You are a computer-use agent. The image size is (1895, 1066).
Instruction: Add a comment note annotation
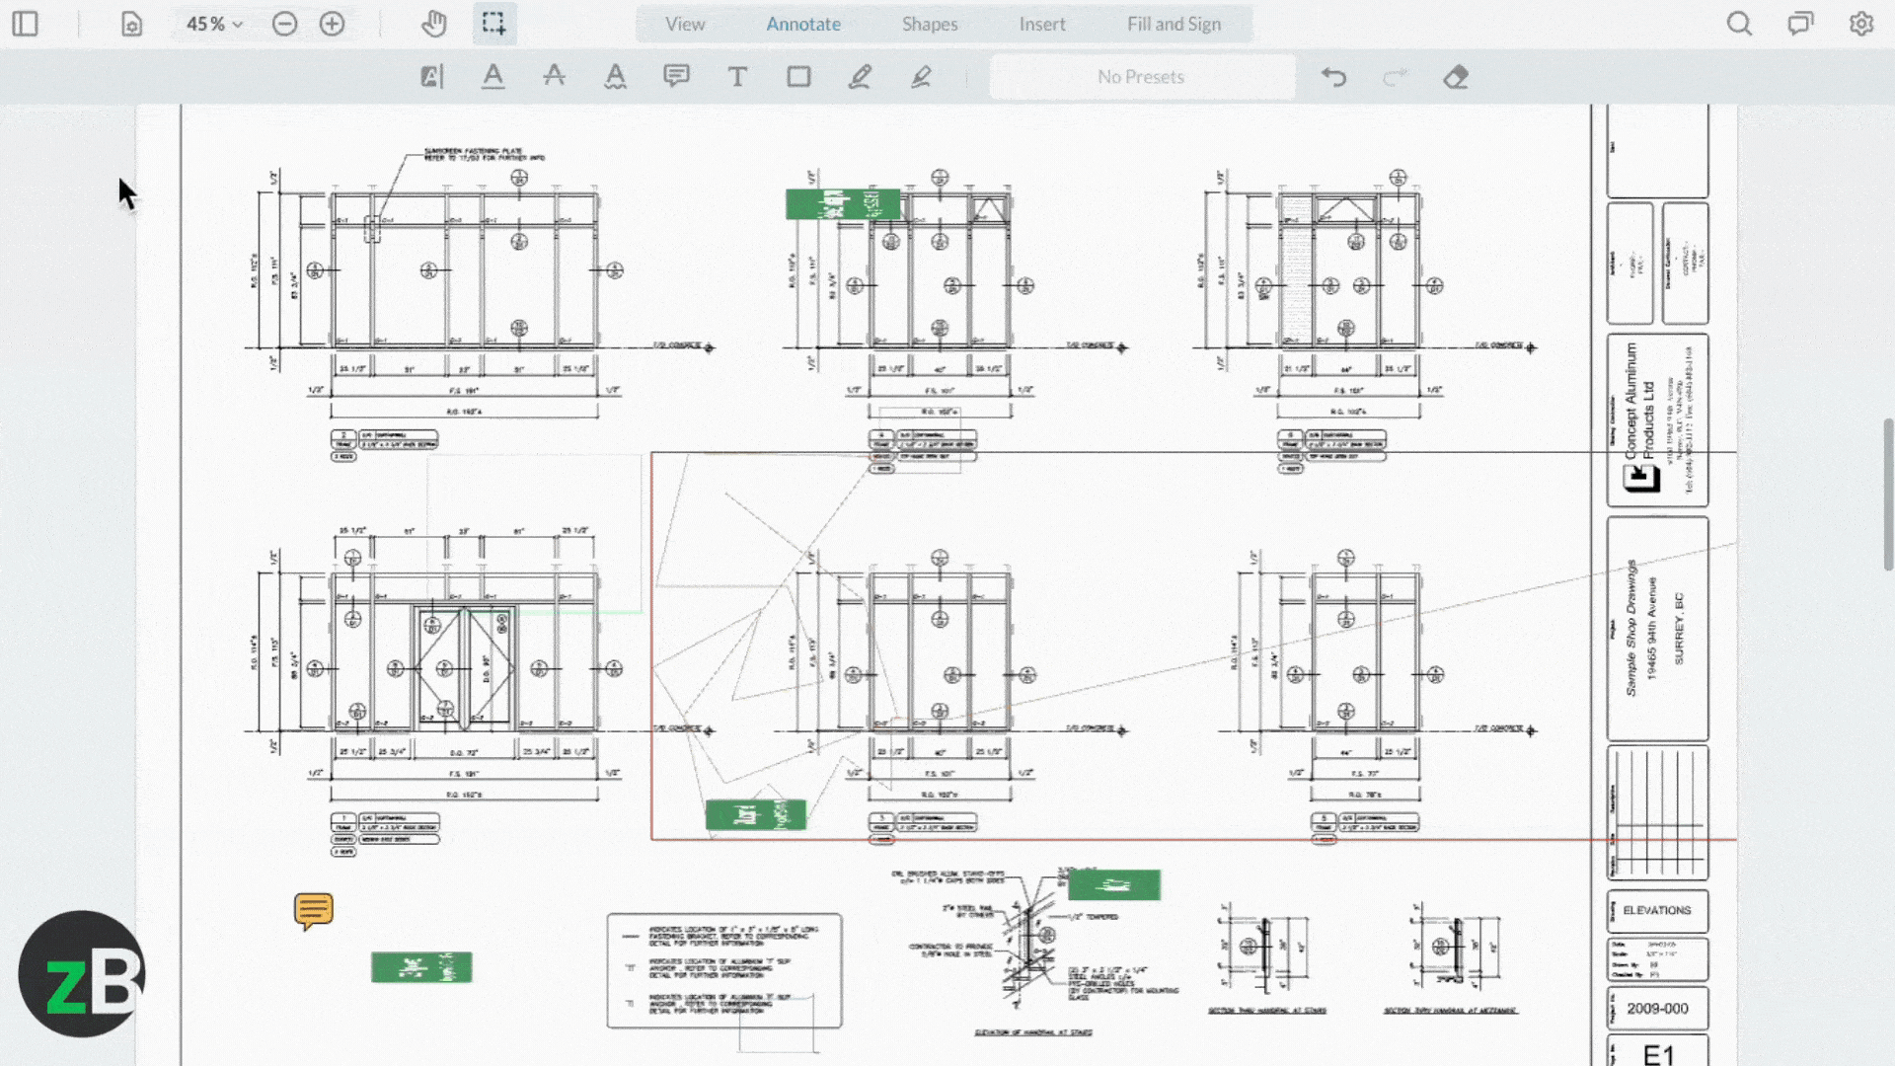(676, 76)
